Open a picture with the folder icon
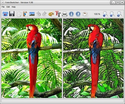This screenshot has height=104, width=125. click(x=5, y=14)
